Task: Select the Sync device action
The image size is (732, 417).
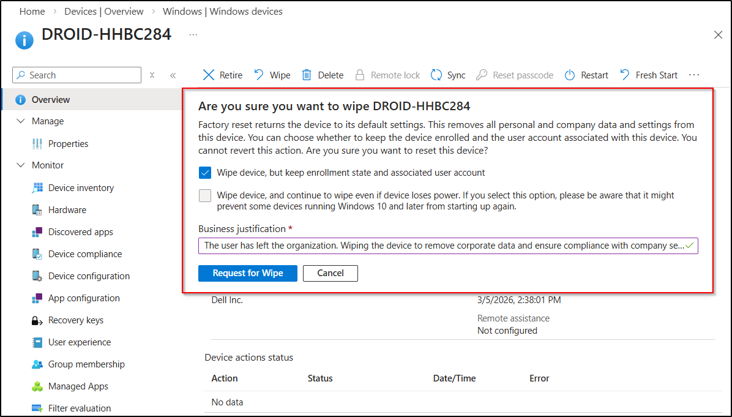Action: 448,75
